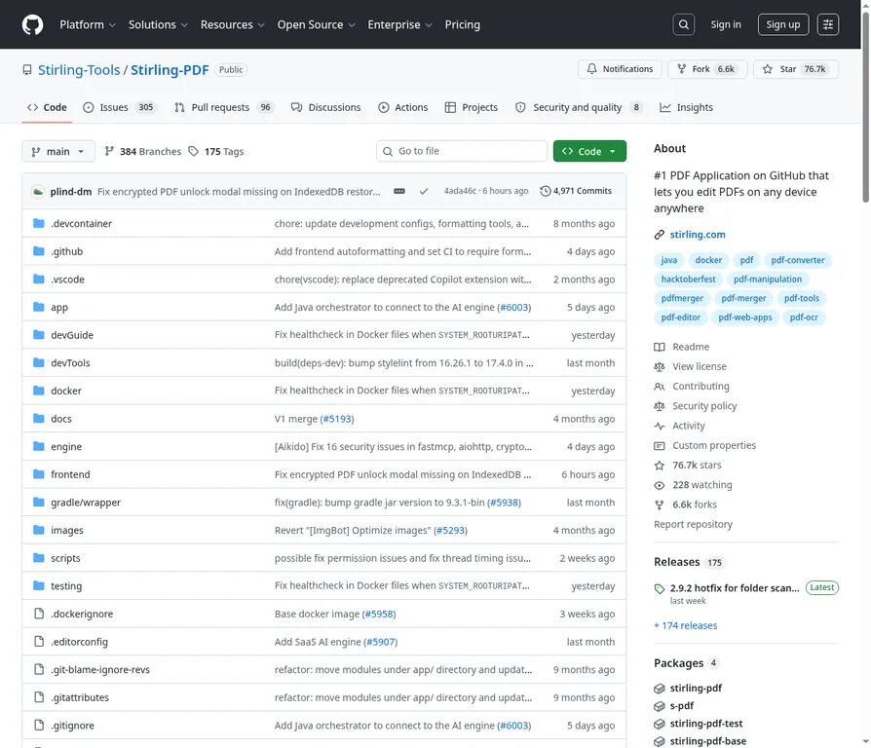This screenshot has width=871, height=748.
Task: Open the green Code dropdown button
Action: pyautogui.click(x=589, y=151)
